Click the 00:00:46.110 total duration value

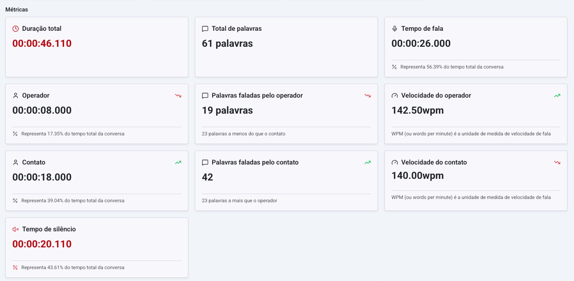pyautogui.click(x=42, y=43)
